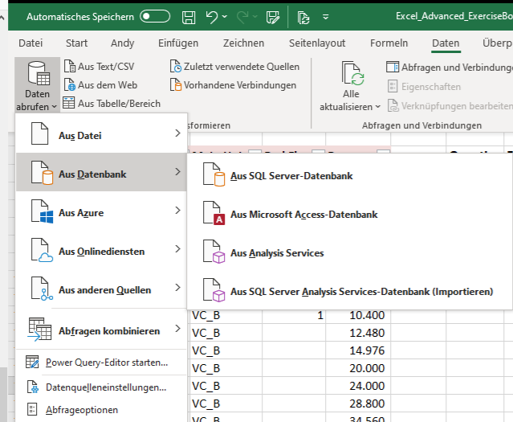Expand the chevron next to Aus Datei
Screen dimensions: 513x422
(177, 133)
